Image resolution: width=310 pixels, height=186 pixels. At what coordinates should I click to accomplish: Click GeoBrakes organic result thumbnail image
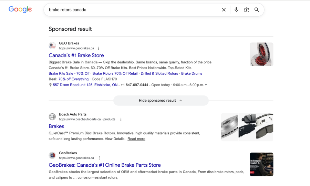point(261,164)
